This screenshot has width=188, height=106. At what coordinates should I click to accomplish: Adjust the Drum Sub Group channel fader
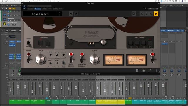pyautogui.click(x=98, y=87)
